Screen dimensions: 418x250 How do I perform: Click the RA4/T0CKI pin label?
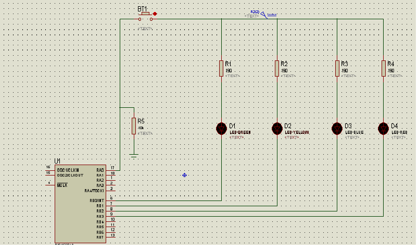94,191
